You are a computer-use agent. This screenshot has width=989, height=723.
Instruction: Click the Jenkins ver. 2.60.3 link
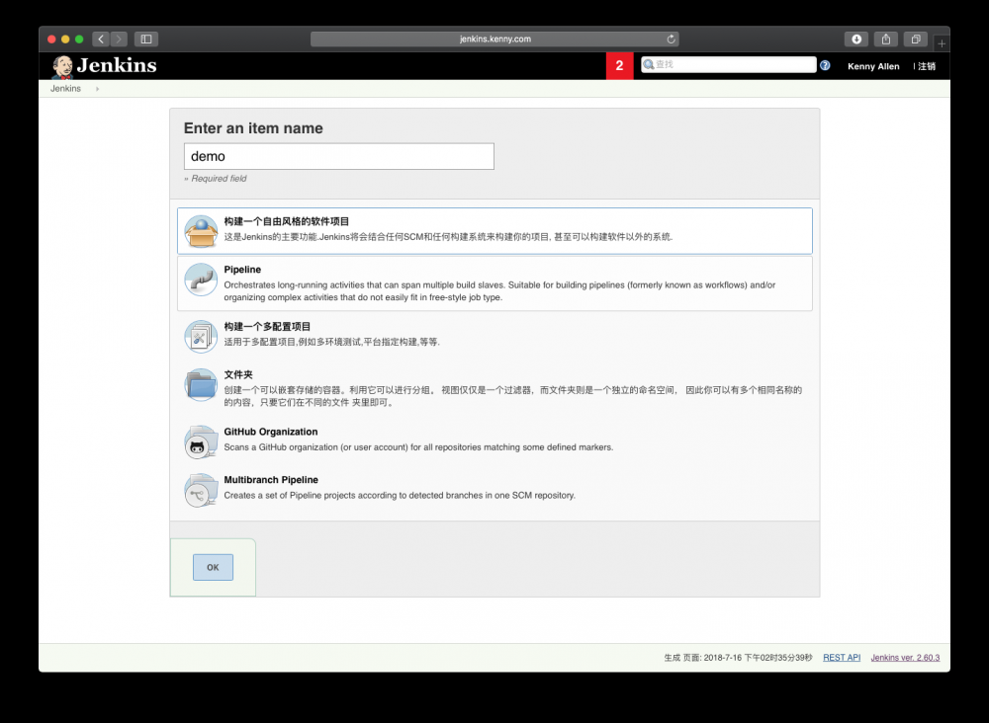click(x=905, y=657)
